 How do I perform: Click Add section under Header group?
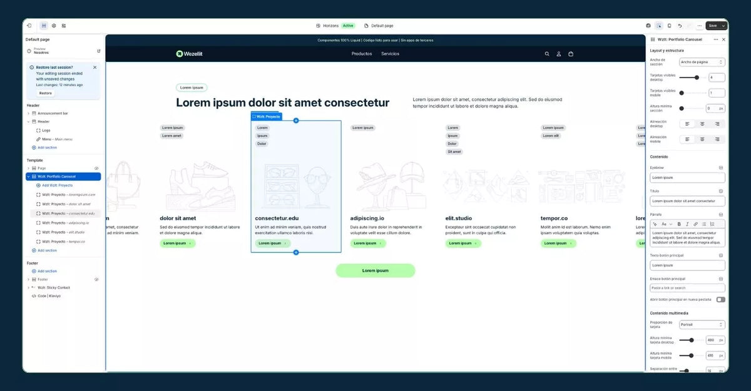pos(44,148)
